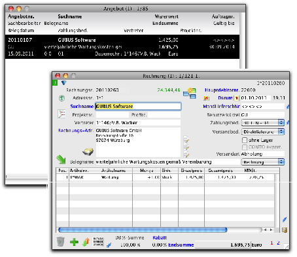297x257 pixels.
Task: Click the Endsumme value field 1.695,75
Action: [222, 245]
